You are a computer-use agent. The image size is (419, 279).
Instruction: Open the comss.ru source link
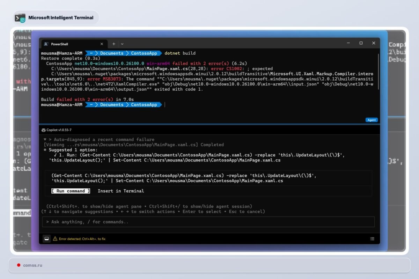pos(32,265)
